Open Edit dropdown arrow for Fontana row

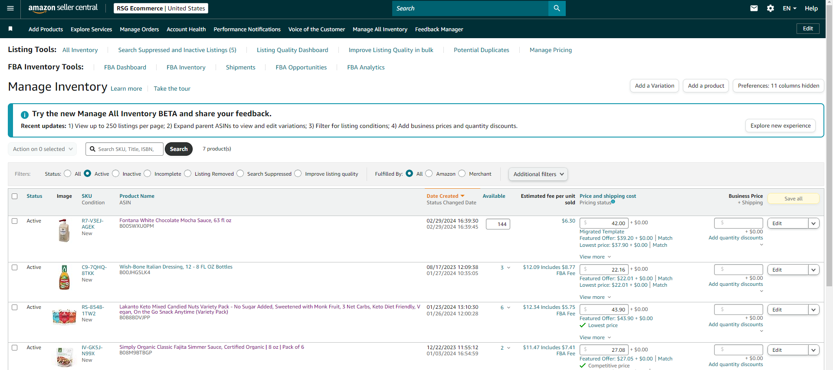[x=813, y=223]
